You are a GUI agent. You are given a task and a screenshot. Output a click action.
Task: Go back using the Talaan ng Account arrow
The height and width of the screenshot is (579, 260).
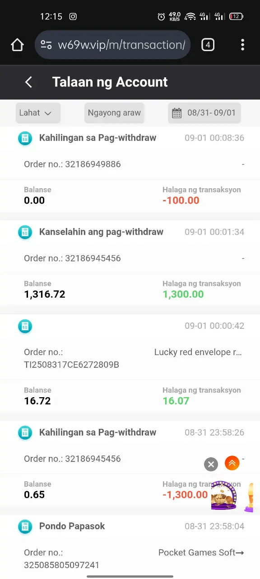pos(28,82)
